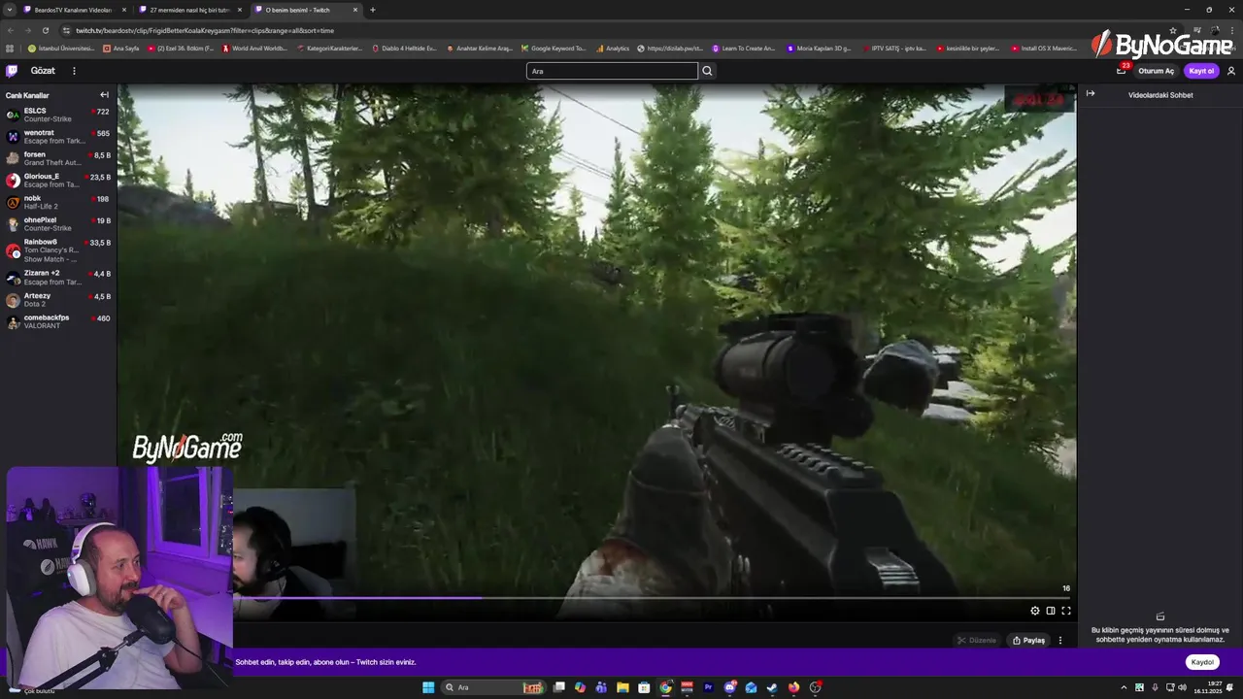
Task: Open video player settings gear
Action: click(1035, 611)
